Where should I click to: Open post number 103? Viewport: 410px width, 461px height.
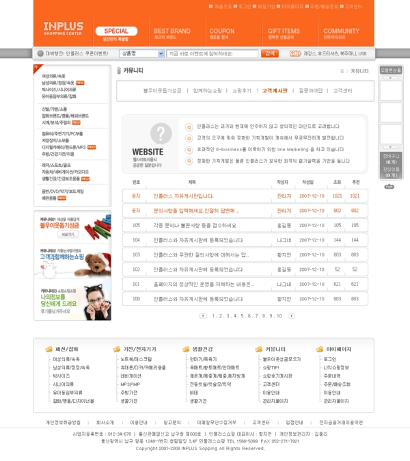point(201,254)
